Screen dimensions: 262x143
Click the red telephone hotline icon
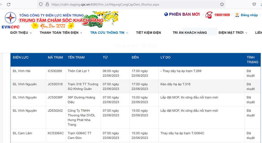tap(209, 15)
